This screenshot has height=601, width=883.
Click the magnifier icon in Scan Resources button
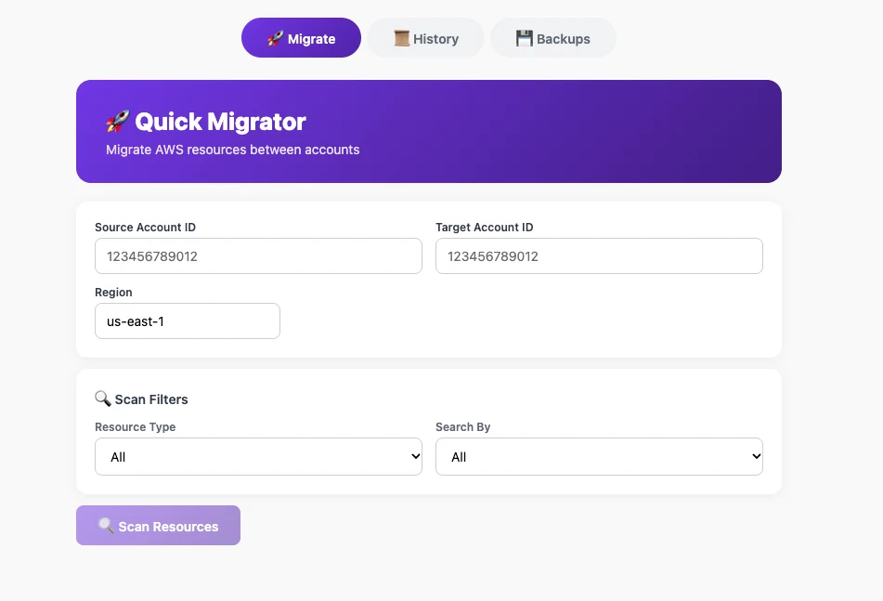(x=106, y=526)
